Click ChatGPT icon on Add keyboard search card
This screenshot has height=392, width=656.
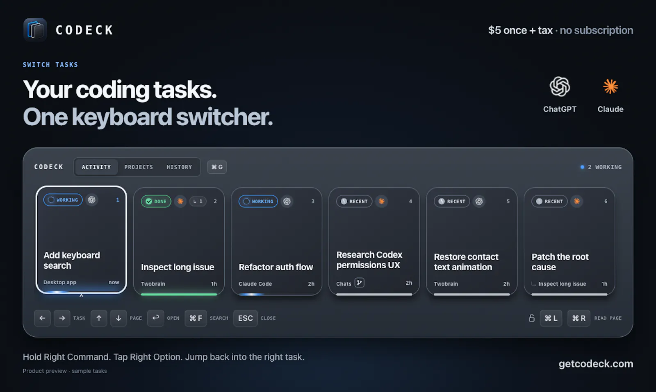(92, 200)
